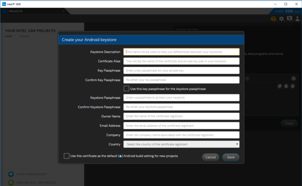Enable use key passphrase for keystore passphrase
The height and width of the screenshot is (186, 302).
(x=126, y=89)
